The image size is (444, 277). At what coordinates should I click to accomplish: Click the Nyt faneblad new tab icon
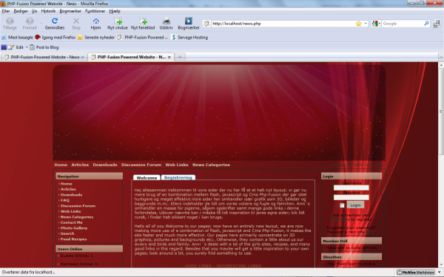coord(143,21)
